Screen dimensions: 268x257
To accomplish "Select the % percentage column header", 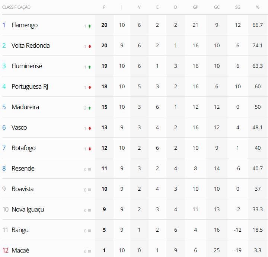I will [x=258, y=7].
